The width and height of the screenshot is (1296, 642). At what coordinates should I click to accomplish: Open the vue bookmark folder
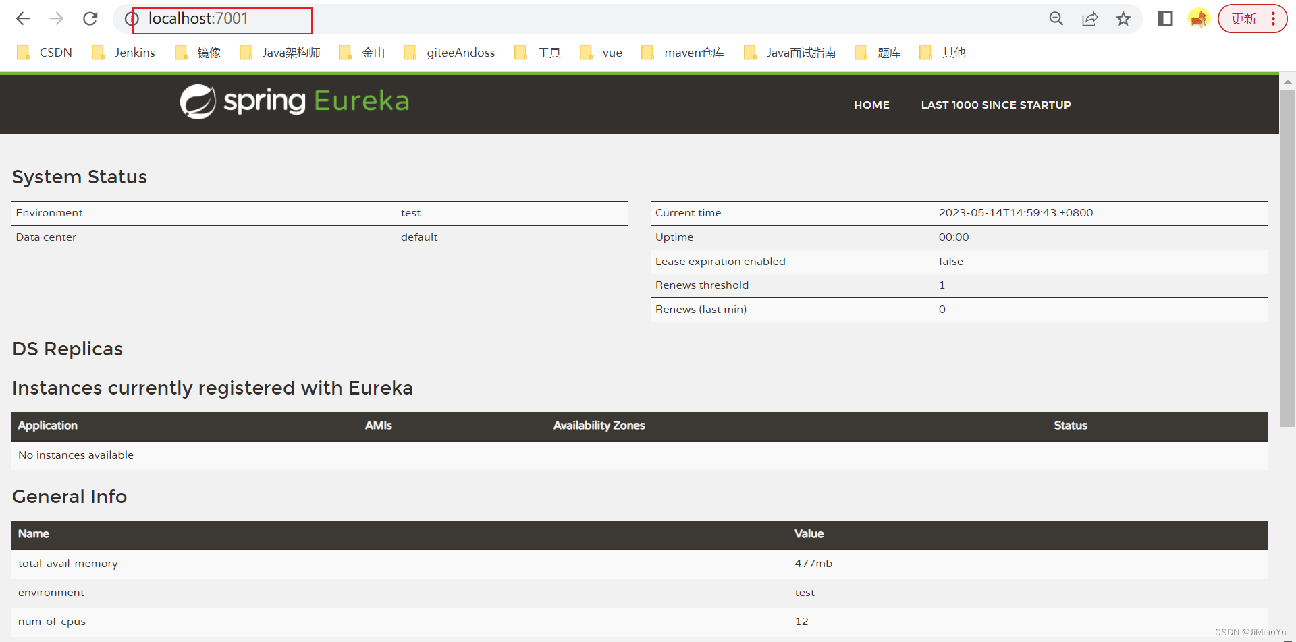click(x=601, y=53)
